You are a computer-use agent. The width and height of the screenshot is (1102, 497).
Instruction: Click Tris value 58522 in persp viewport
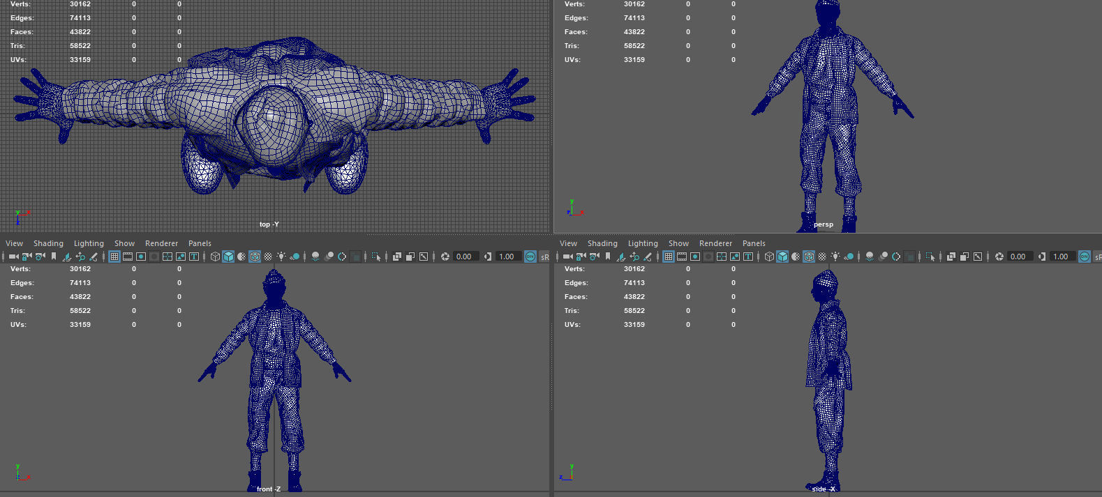(634, 46)
